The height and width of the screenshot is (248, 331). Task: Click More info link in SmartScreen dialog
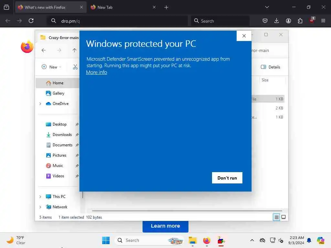[x=96, y=72]
